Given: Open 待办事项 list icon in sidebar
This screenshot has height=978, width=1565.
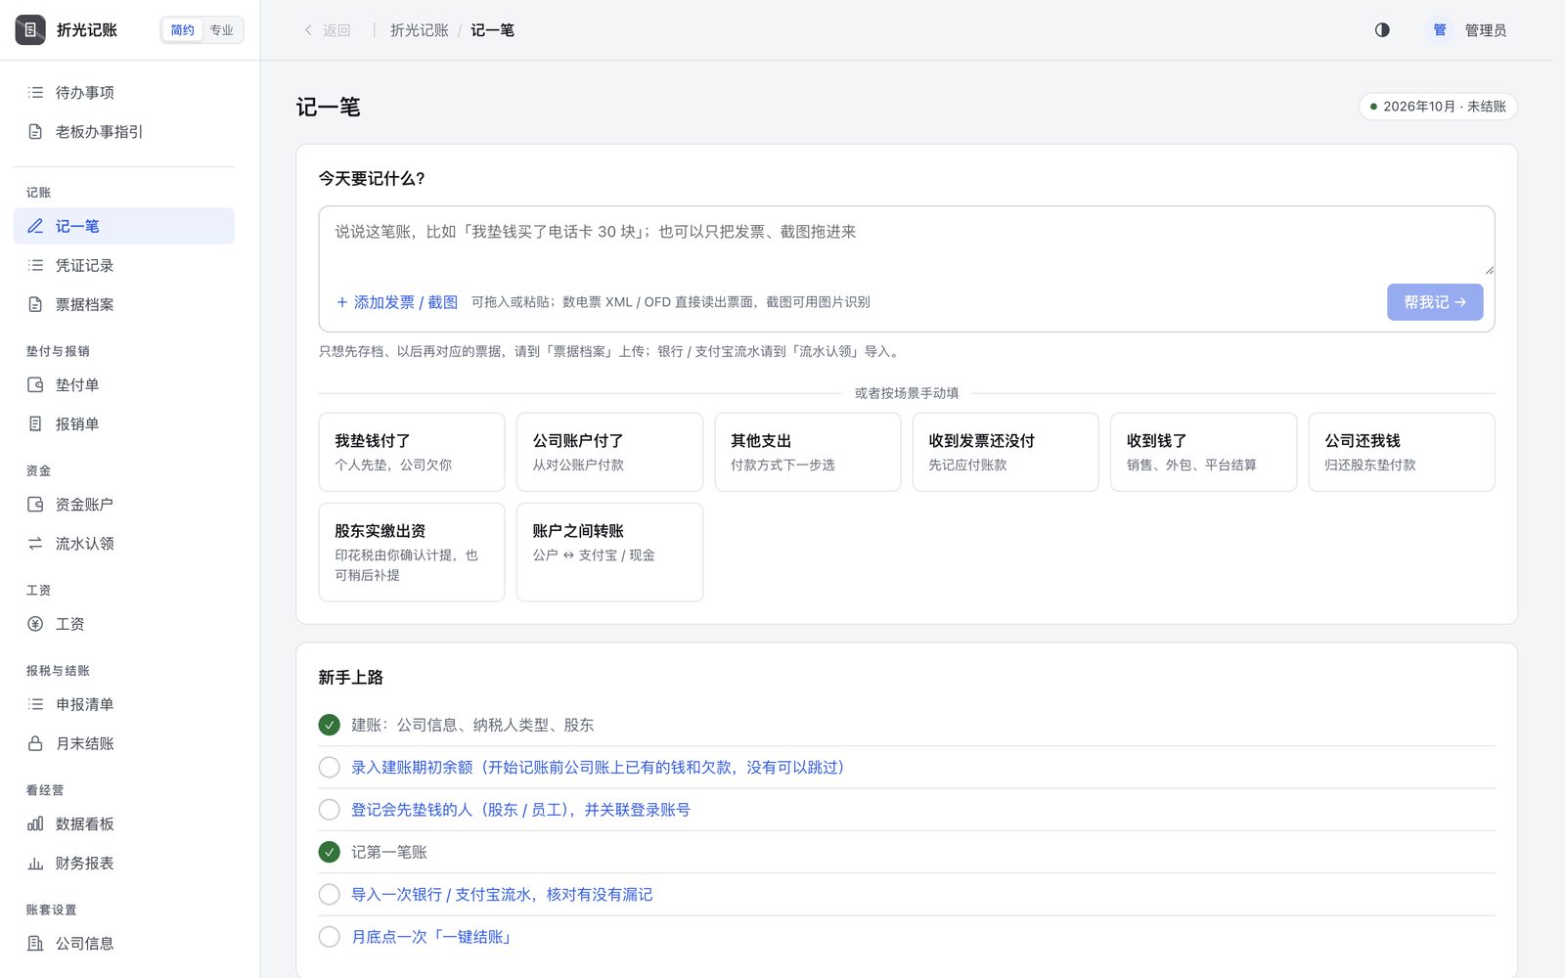Looking at the screenshot, I should (35, 92).
